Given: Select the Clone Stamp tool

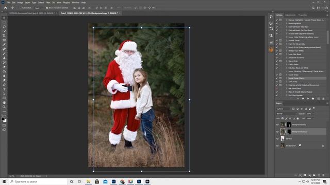Looking at the screenshot, I should [x=4, y=58].
